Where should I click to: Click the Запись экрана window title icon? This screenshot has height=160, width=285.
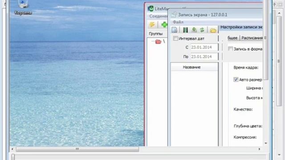click(174, 15)
